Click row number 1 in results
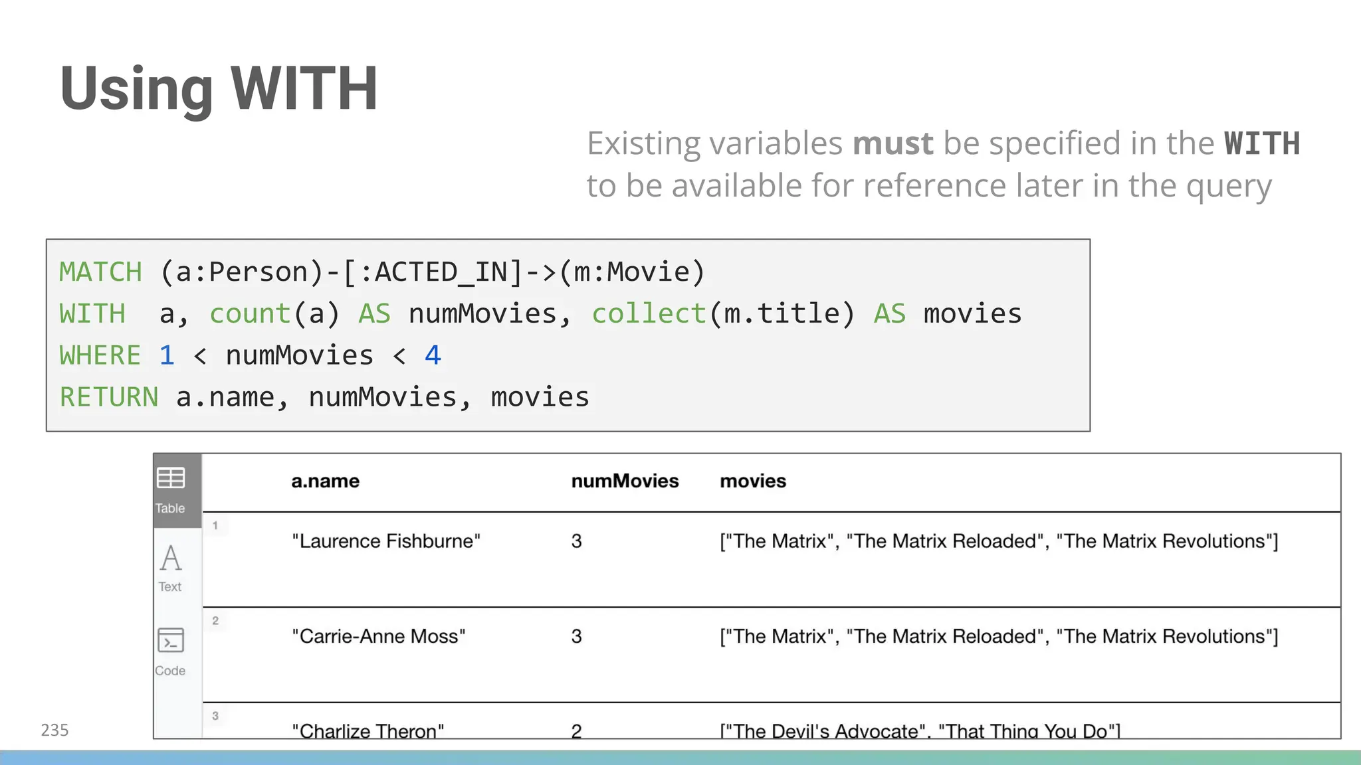This screenshot has width=1361, height=765. 215,525
